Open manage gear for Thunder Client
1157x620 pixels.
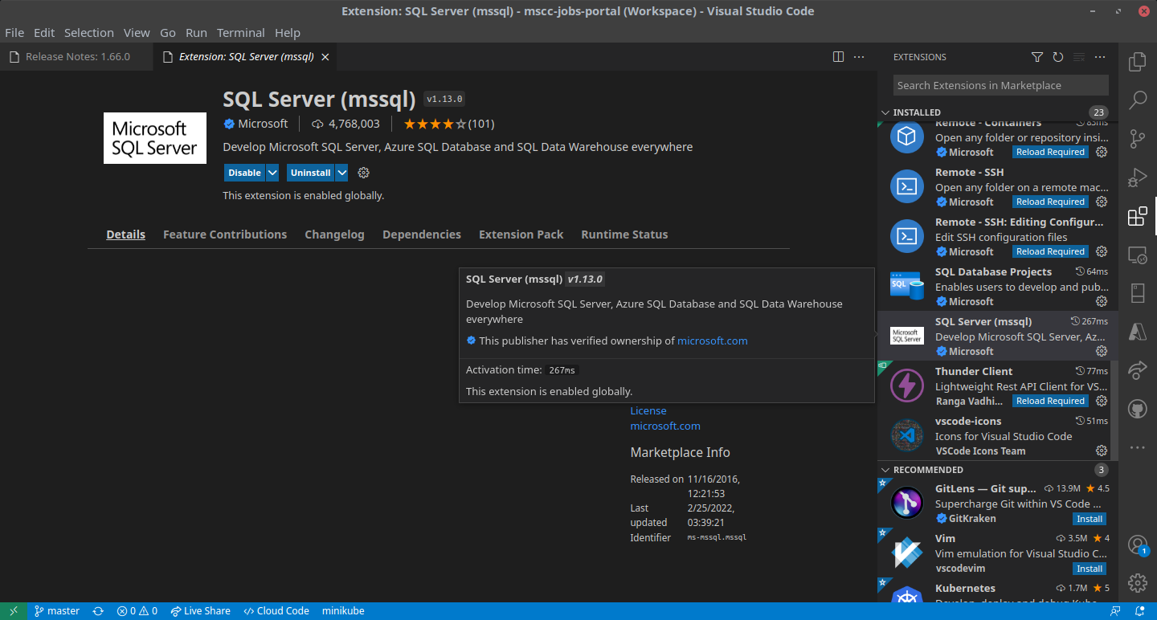pyautogui.click(x=1102, y=401)
